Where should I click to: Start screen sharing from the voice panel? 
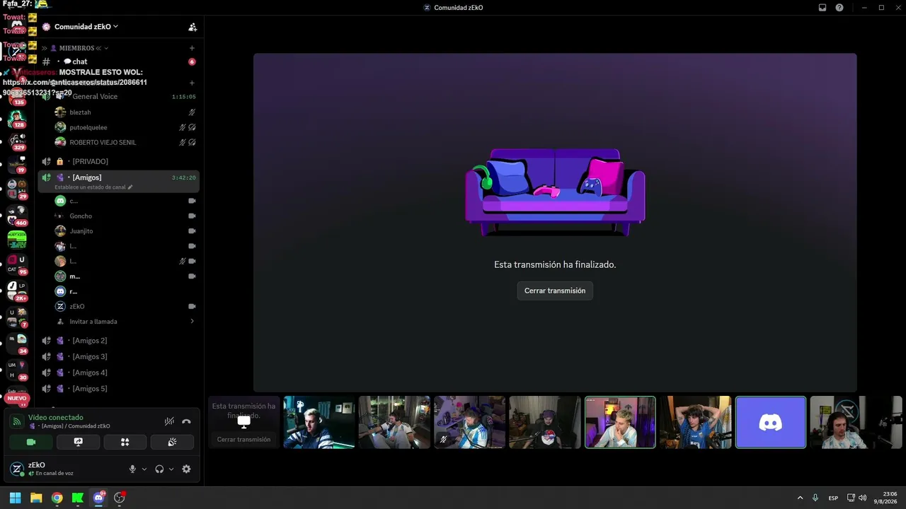pyautogui.click(x=78, y=442)
